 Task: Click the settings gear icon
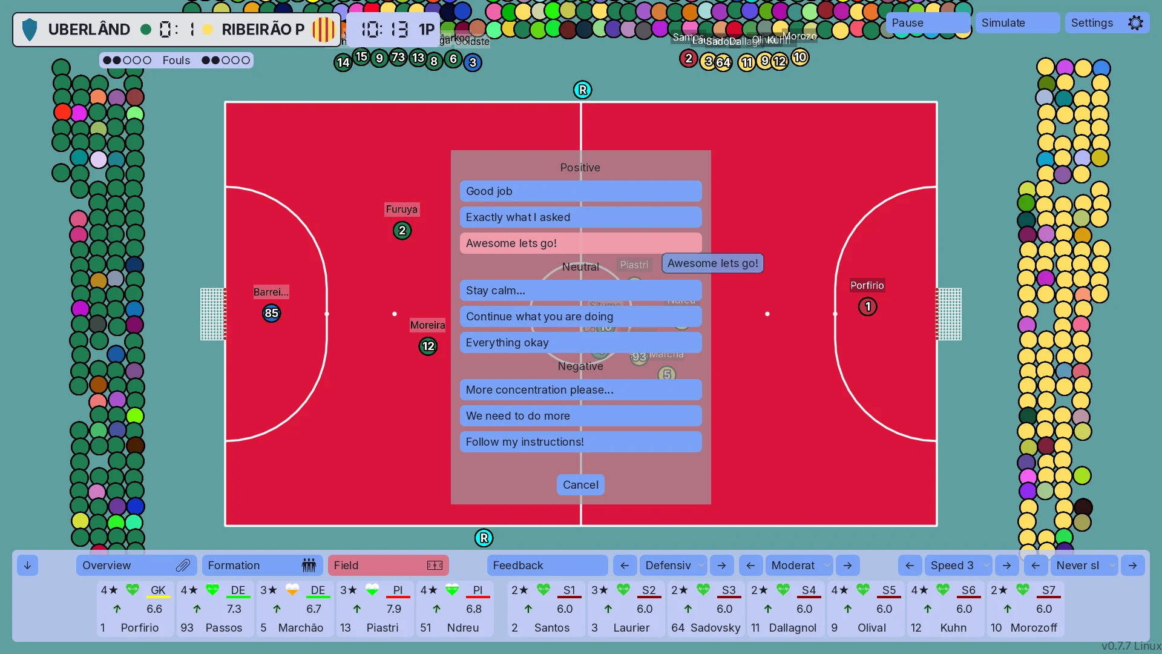pos(1135,23)
